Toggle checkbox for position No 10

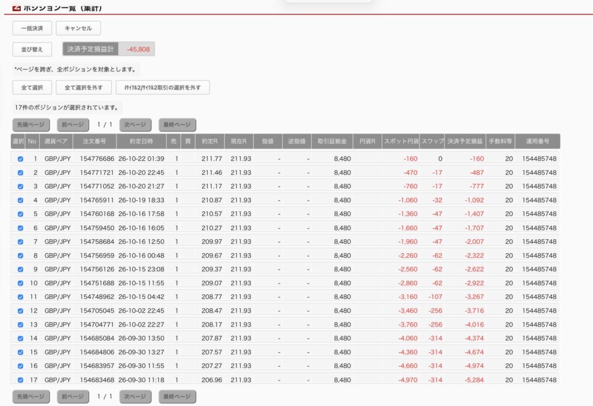20,283
